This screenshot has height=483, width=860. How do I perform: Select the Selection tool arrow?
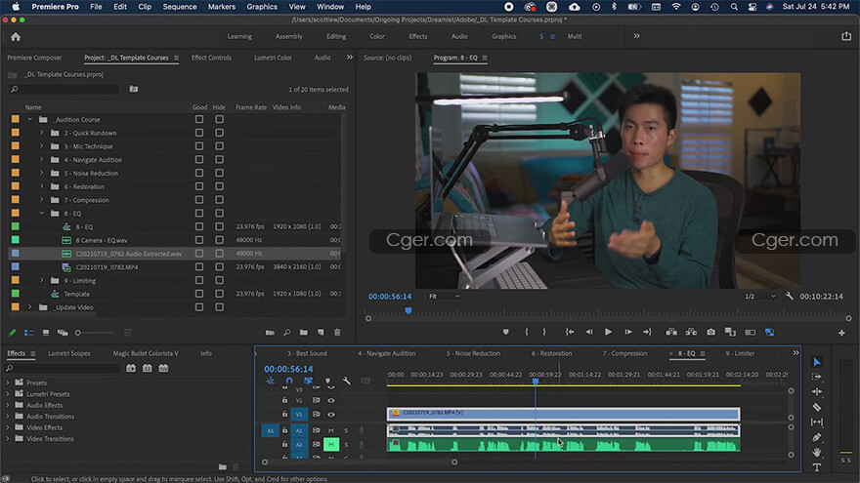817,362
